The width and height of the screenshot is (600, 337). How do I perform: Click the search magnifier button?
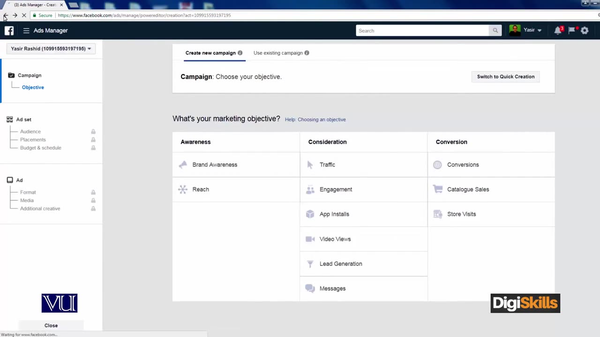point(495,30)
